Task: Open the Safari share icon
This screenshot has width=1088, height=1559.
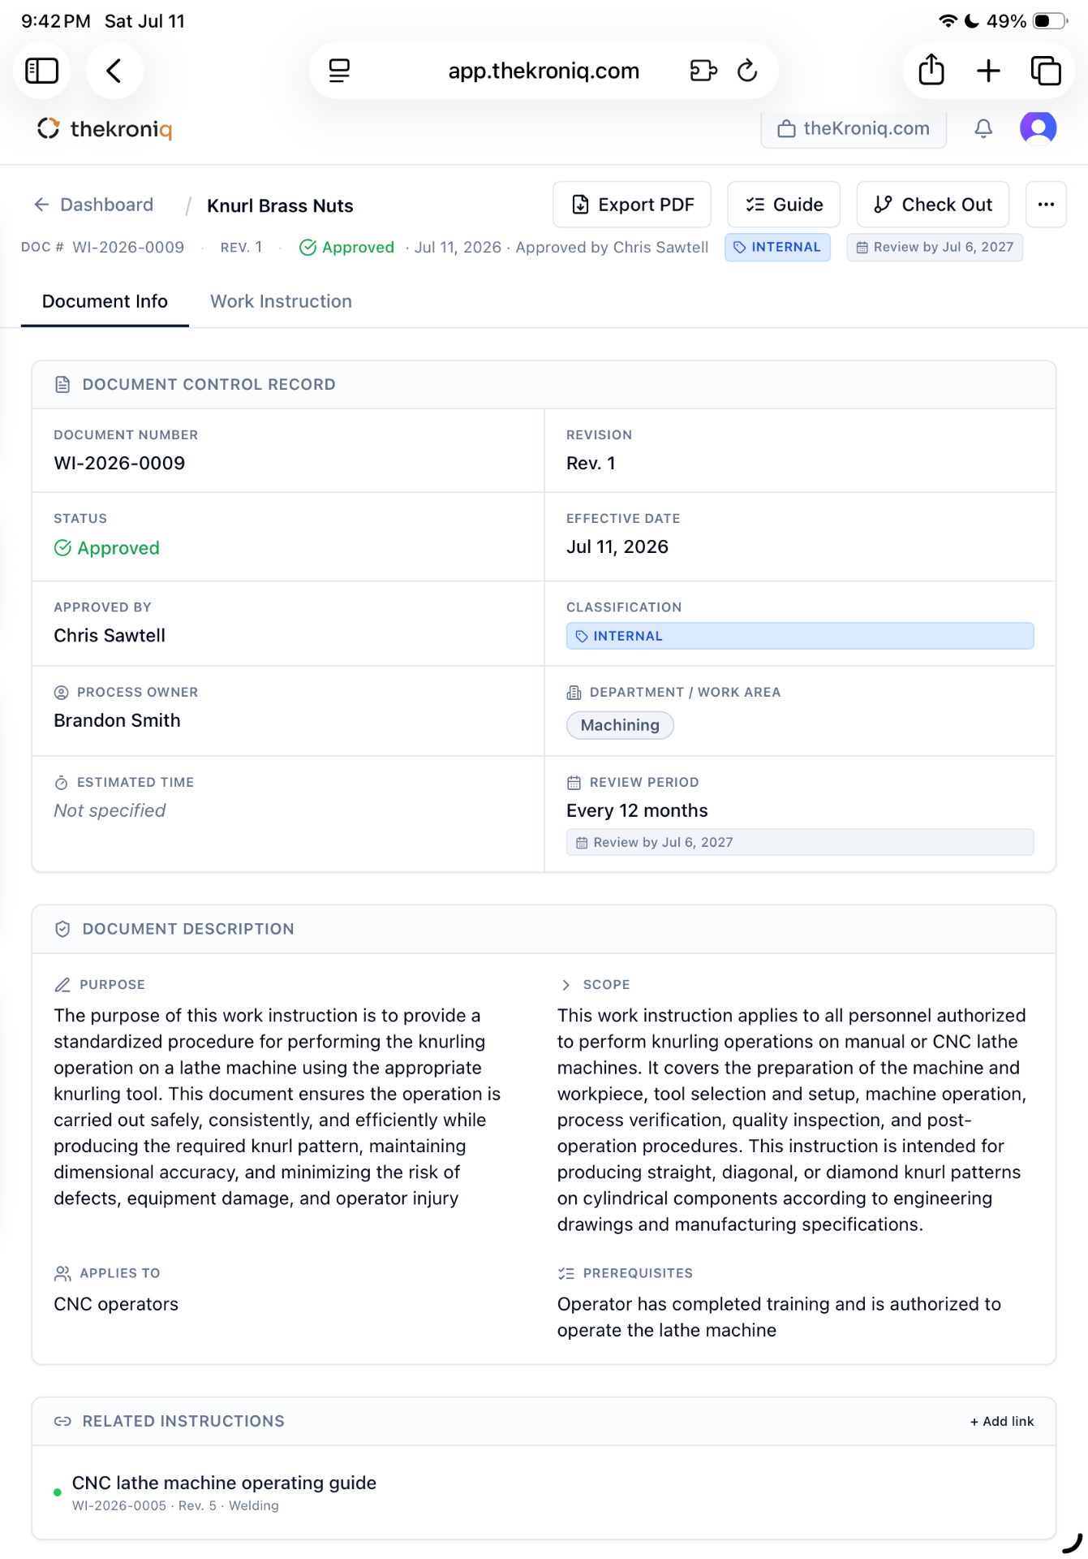Action: [931, 70]
